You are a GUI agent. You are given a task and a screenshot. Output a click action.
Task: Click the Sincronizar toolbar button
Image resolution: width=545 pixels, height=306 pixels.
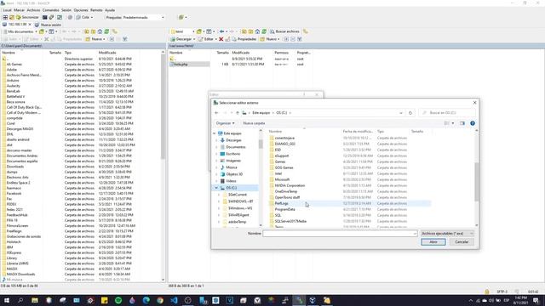click(27, 17)
